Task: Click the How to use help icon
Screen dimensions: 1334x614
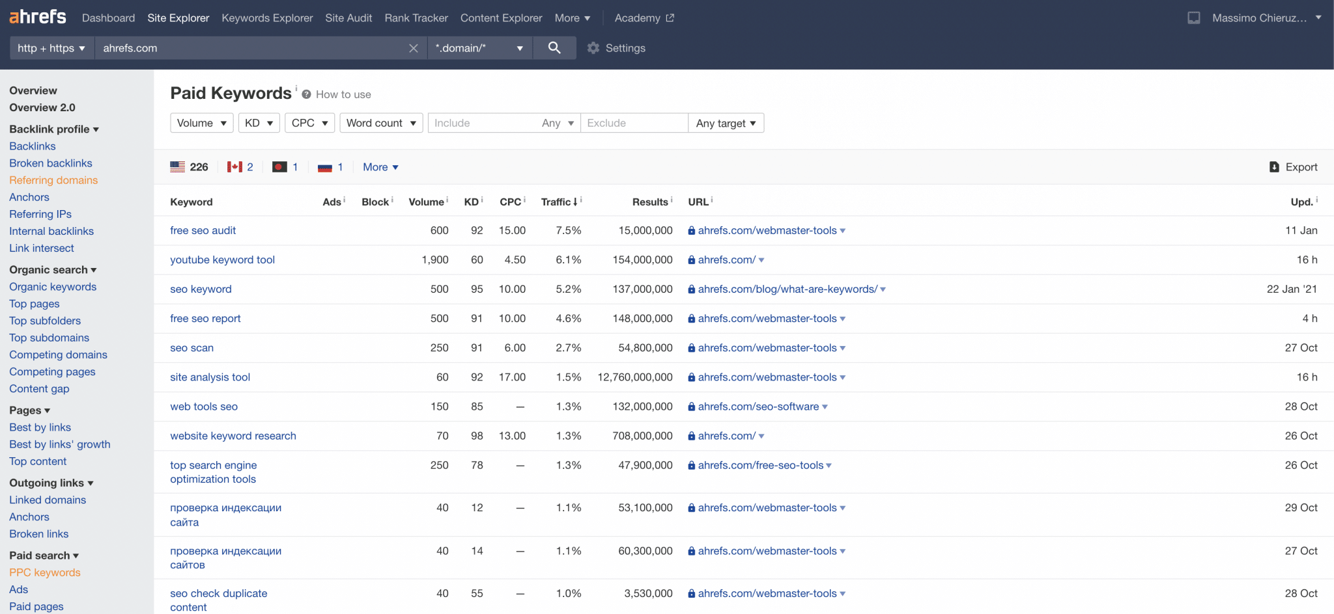Action: [306, 94]
